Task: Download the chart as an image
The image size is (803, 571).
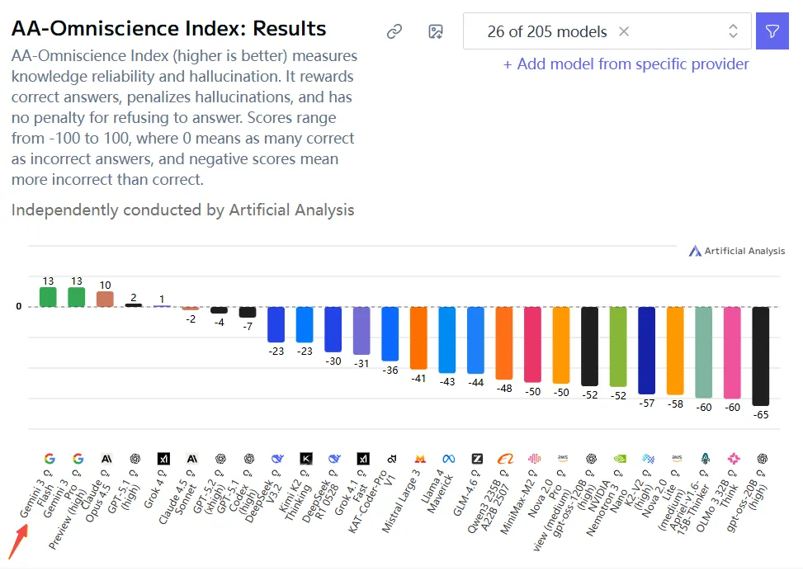Action: 436,32
